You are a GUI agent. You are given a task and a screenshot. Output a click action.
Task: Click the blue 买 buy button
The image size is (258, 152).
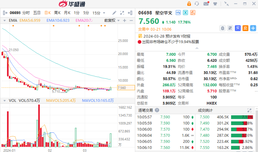tap(238, 28)
